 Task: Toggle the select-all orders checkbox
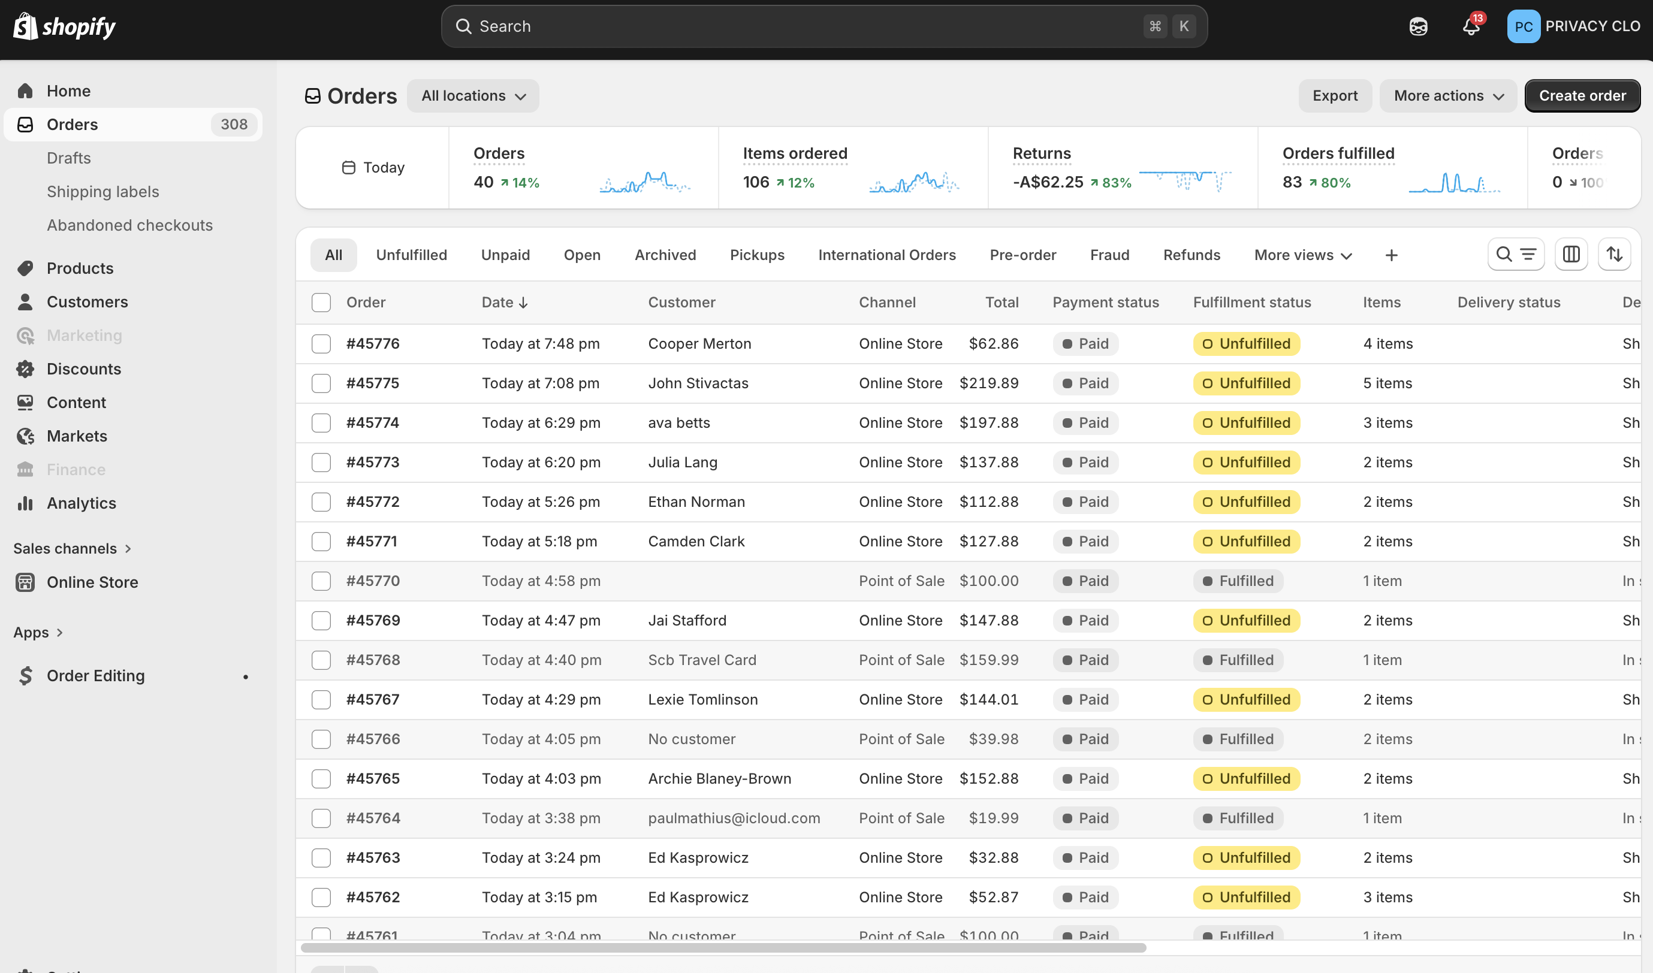(x=321, y=302)
